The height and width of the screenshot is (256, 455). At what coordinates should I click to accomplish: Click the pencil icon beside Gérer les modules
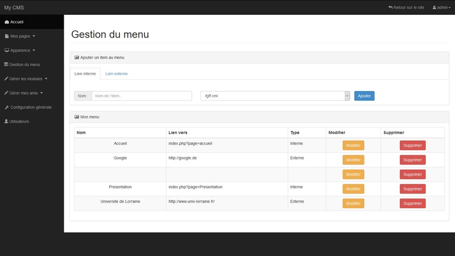pos(6,79)
